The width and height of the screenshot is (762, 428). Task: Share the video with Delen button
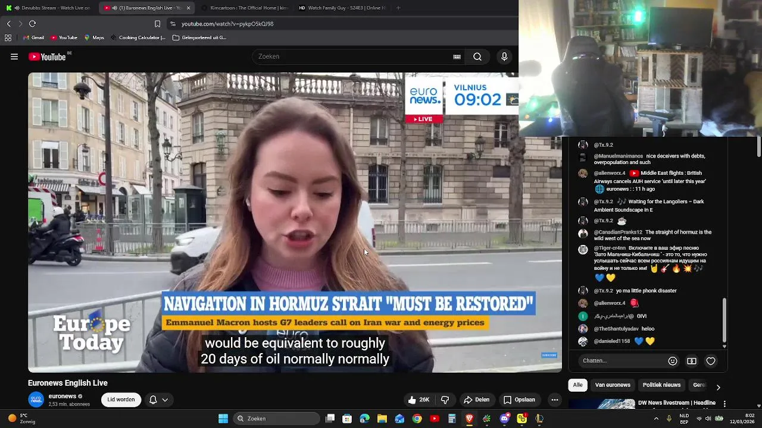(x=476, y=399)
